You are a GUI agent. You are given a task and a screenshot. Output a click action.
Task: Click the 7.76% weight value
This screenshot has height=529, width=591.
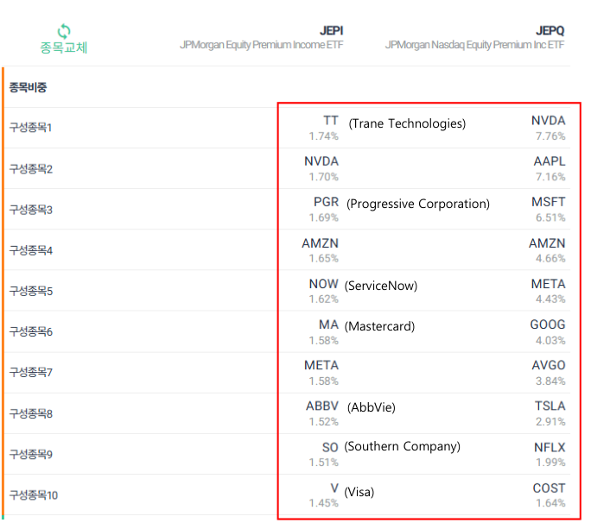(550, 136)
